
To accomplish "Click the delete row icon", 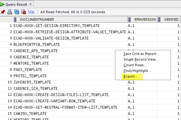I will click(x=24, y=12).
